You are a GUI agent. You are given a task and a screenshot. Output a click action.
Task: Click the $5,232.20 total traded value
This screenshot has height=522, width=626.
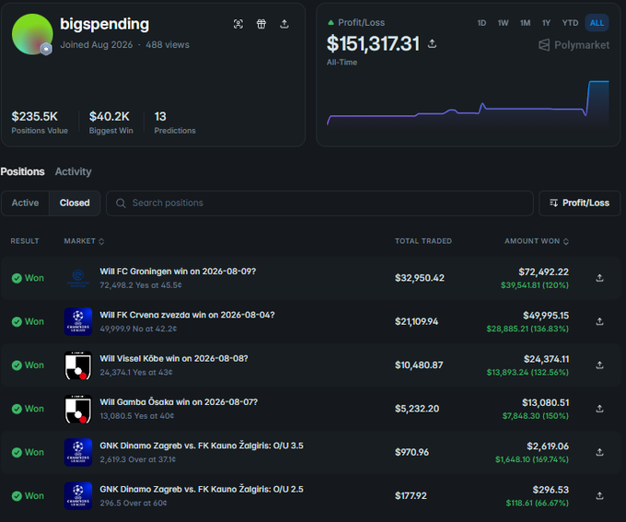pyautogui.click(x=417, y=409)
